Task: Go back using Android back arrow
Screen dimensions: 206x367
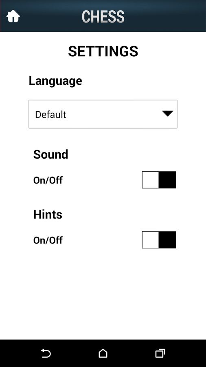Action: [x=46, y=353]
